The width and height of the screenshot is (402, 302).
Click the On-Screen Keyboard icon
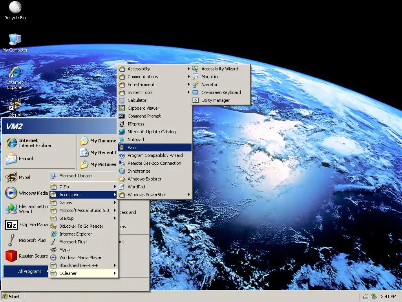tap(196, 92)
